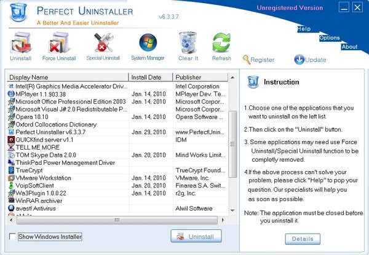Click the Register key icon
369x255 pixels.
click(x=246, y=59)
